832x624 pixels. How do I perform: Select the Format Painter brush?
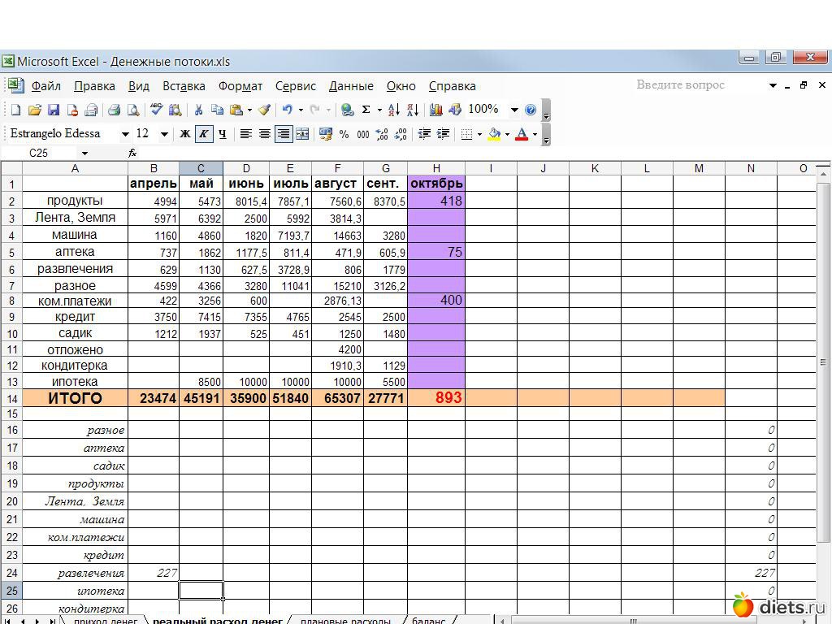point(264,110)
